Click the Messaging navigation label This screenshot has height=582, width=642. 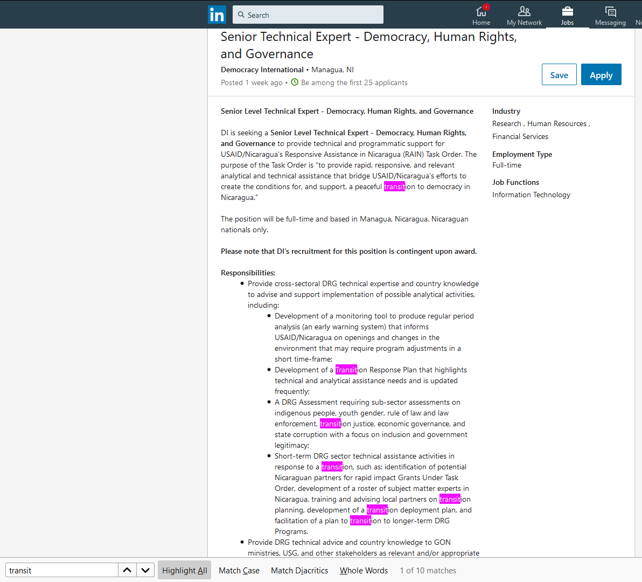610,23
